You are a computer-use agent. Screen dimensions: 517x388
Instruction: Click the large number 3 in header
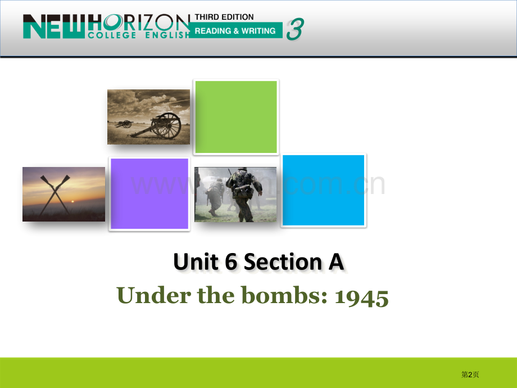tap(294, 30)
